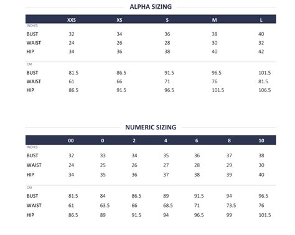295x235 pixels.
Task: Select the XXS column header
Action: [72, 20]
